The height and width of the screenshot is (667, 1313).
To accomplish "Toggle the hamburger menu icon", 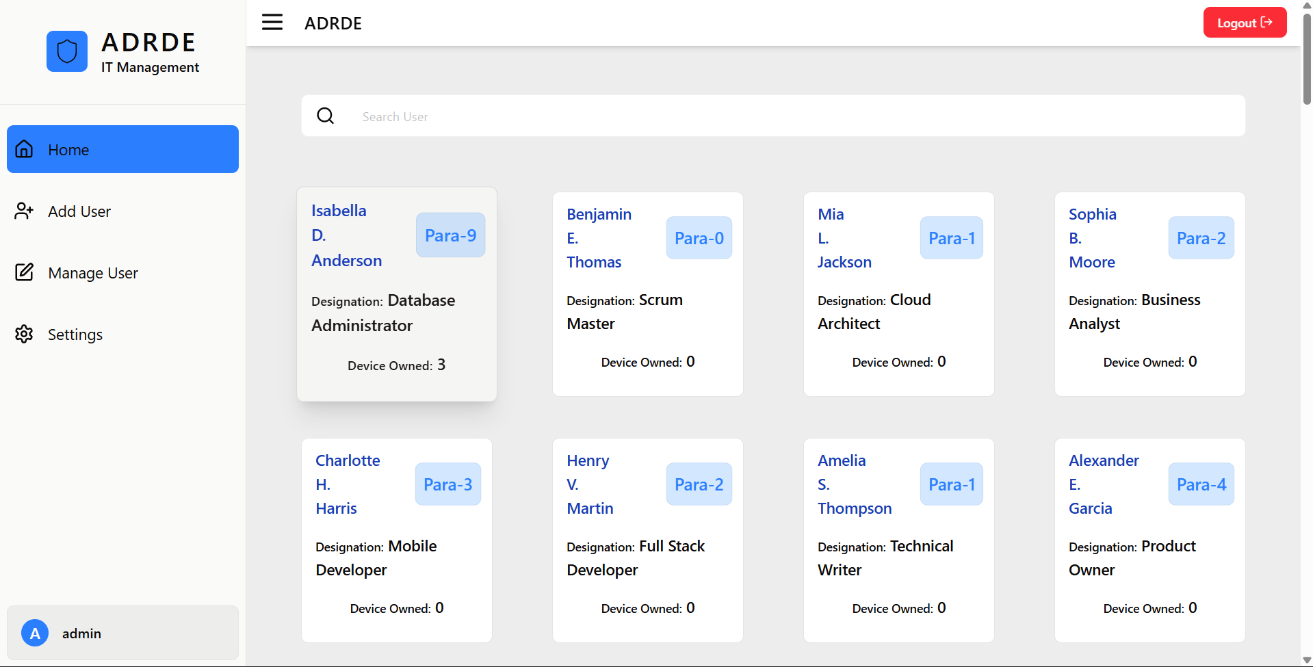I will point(272,23).
